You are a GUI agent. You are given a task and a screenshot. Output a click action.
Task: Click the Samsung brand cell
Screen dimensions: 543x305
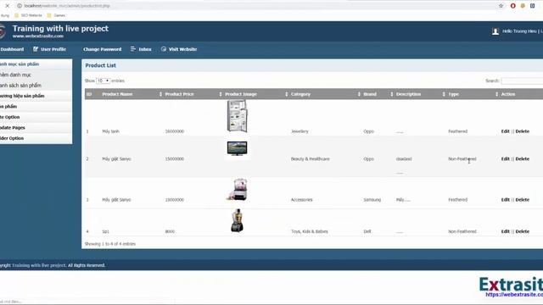pos(372,200)
